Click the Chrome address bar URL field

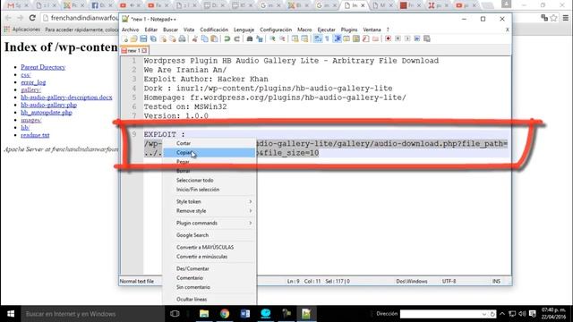pos(84,18)
